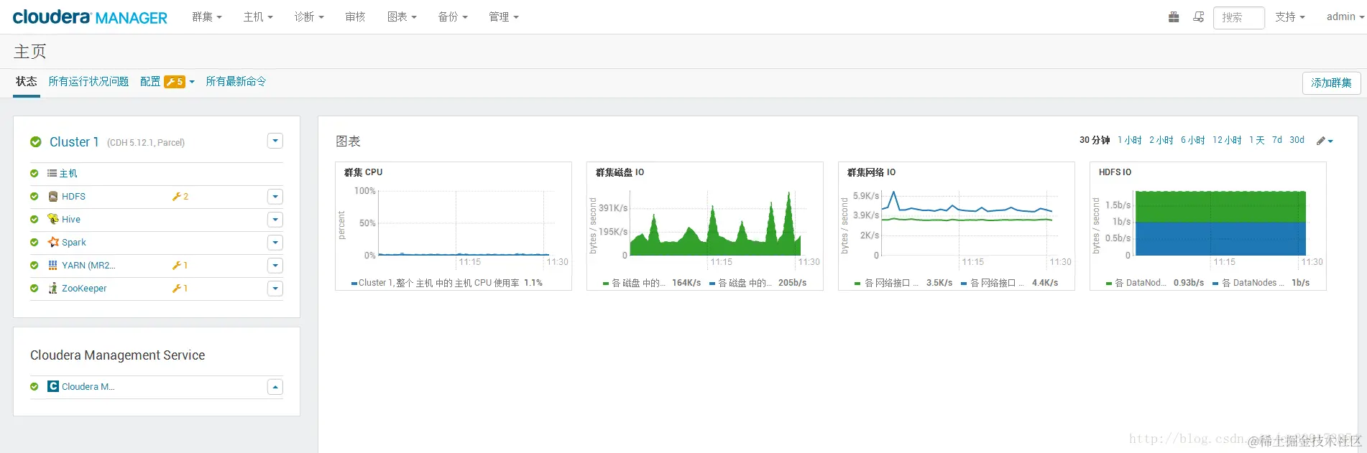
Task: Click the 审核 menu item
Action: [355, 17]
